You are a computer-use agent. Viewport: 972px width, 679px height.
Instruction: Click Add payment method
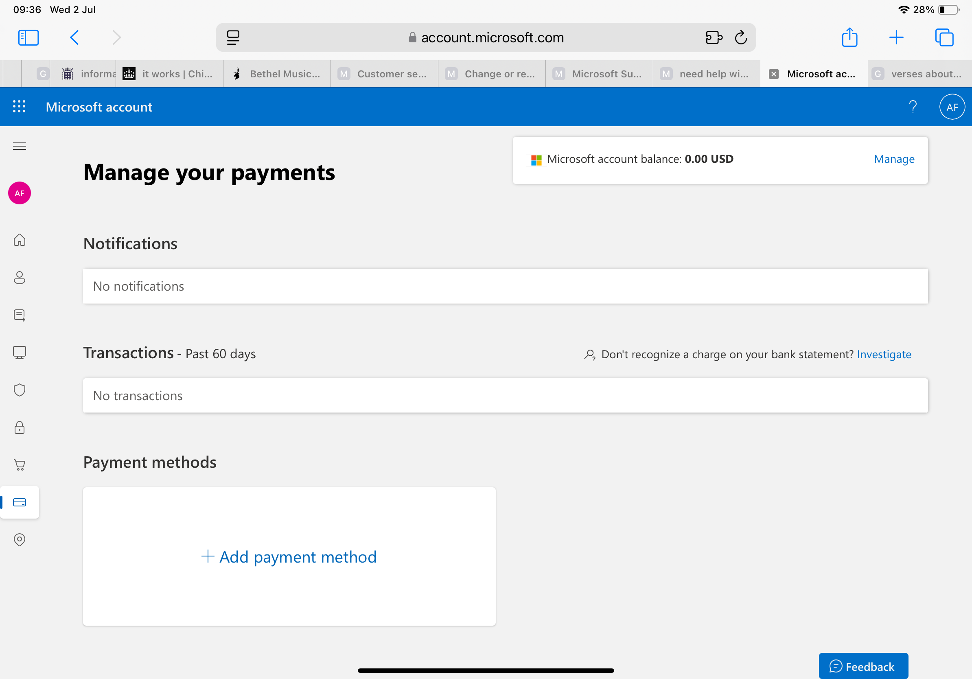(289, 556)
